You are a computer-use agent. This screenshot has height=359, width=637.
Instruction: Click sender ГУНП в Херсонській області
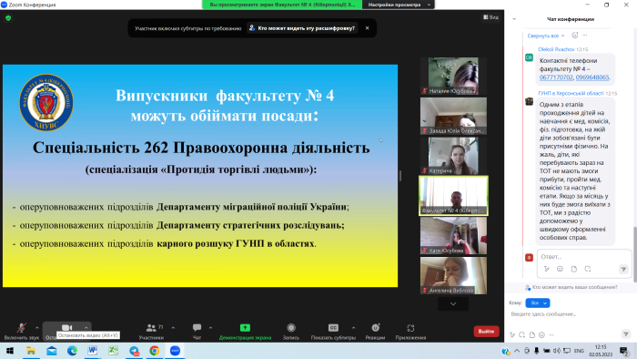click(x=571, y=93)
